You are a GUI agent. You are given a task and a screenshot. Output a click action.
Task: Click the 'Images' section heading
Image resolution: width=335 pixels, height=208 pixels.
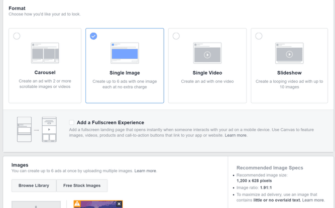pyautogui.click(x=20, y=165)
